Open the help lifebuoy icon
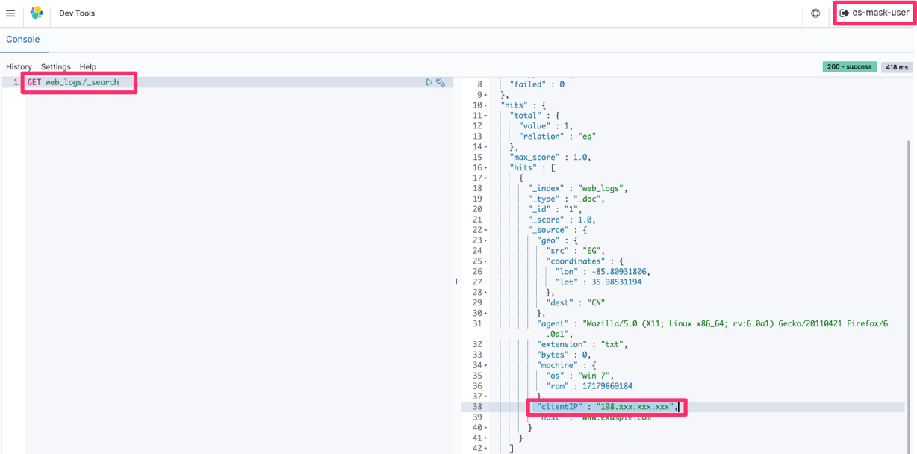The height and width of the screenshot is (454, 917). pos(815,13)
